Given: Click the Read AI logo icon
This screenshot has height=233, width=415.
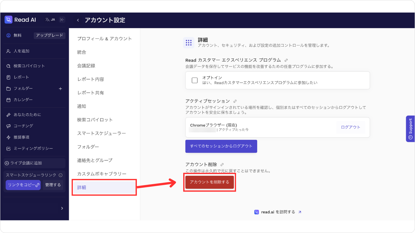Looking at the screenshot, I should coord(8,20).
